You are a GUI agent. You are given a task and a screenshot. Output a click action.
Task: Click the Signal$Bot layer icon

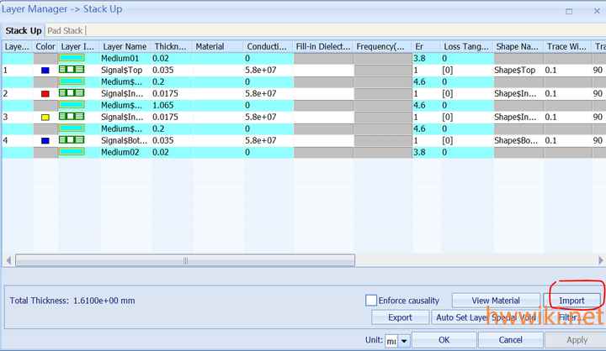[72, 141]
